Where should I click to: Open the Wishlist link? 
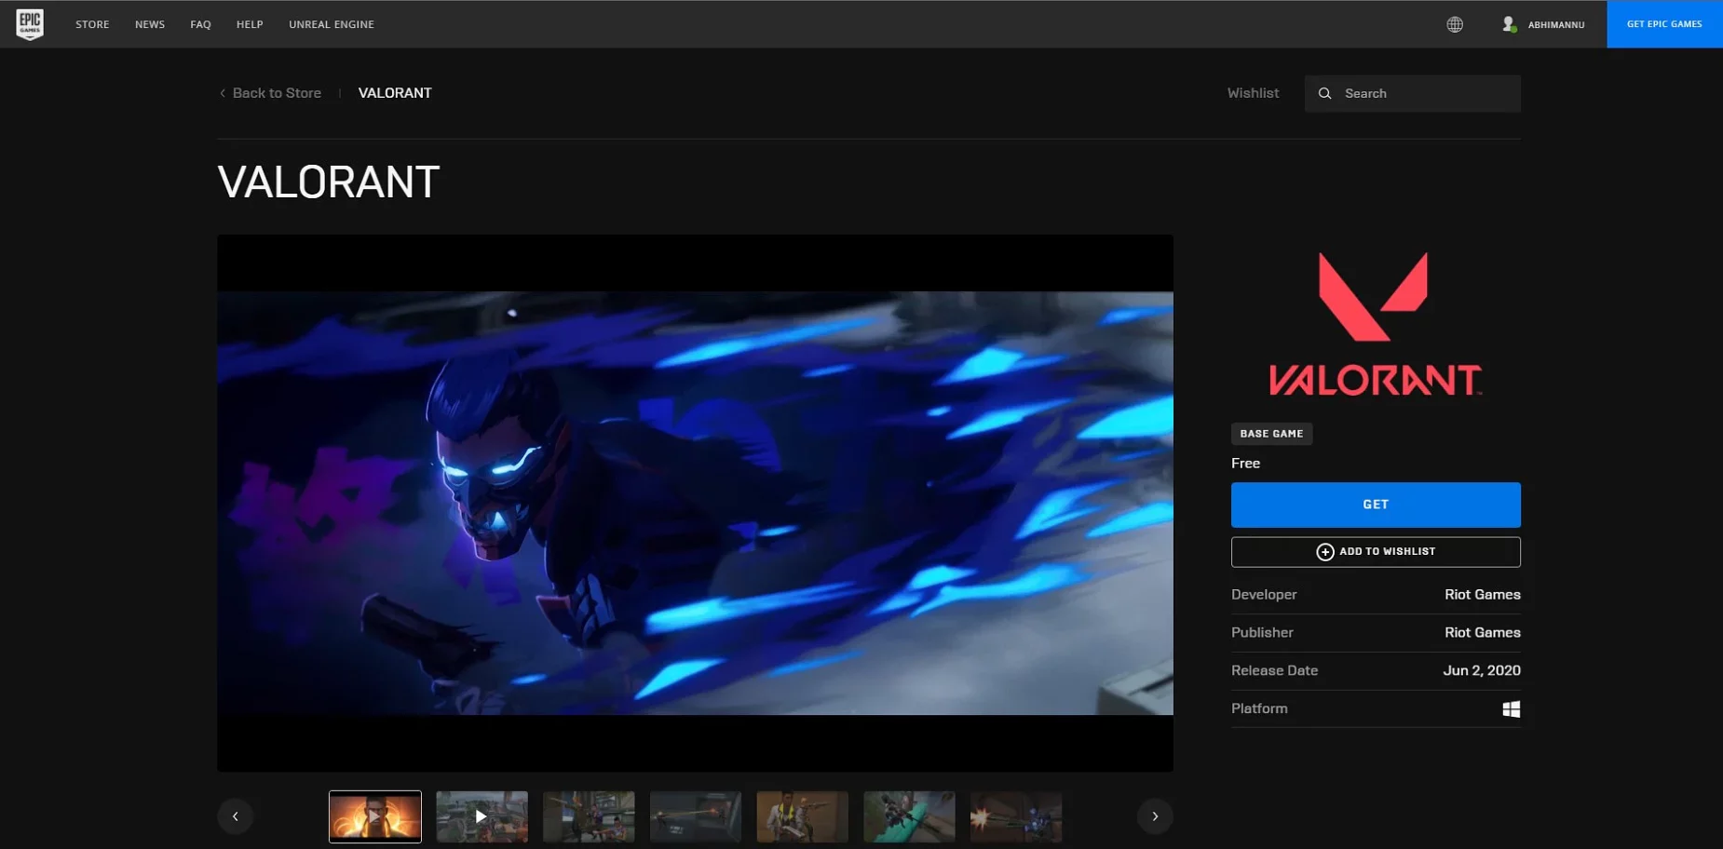[1253, 93]
